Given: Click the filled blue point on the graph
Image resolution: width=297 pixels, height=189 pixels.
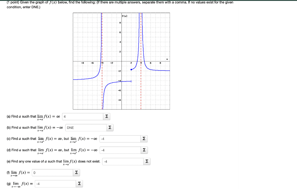Looking at the screenshot, I should 131,69.
